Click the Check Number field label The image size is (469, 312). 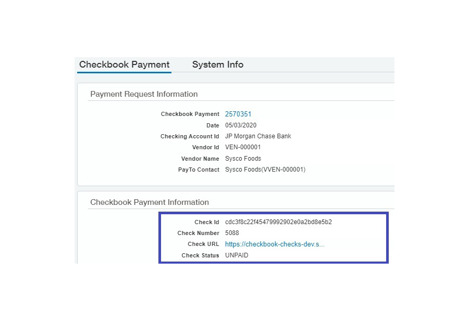click(198, 233)
